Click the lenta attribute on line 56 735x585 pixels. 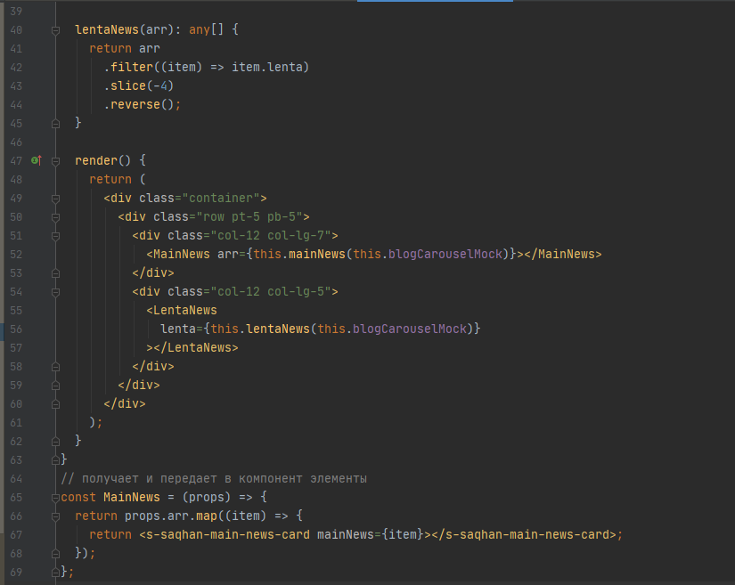(178, 329)
